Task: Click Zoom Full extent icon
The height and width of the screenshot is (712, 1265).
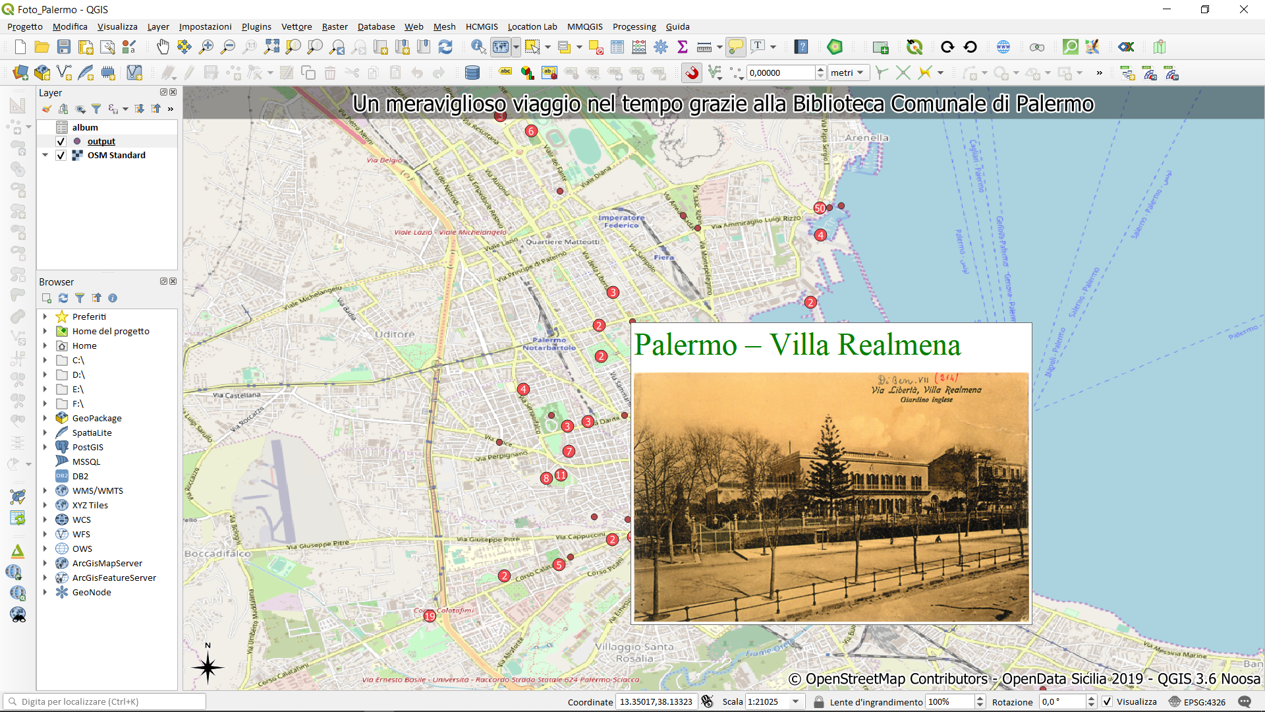Action: coord(271,47)
